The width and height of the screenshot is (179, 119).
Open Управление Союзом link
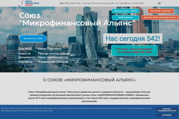53,62
